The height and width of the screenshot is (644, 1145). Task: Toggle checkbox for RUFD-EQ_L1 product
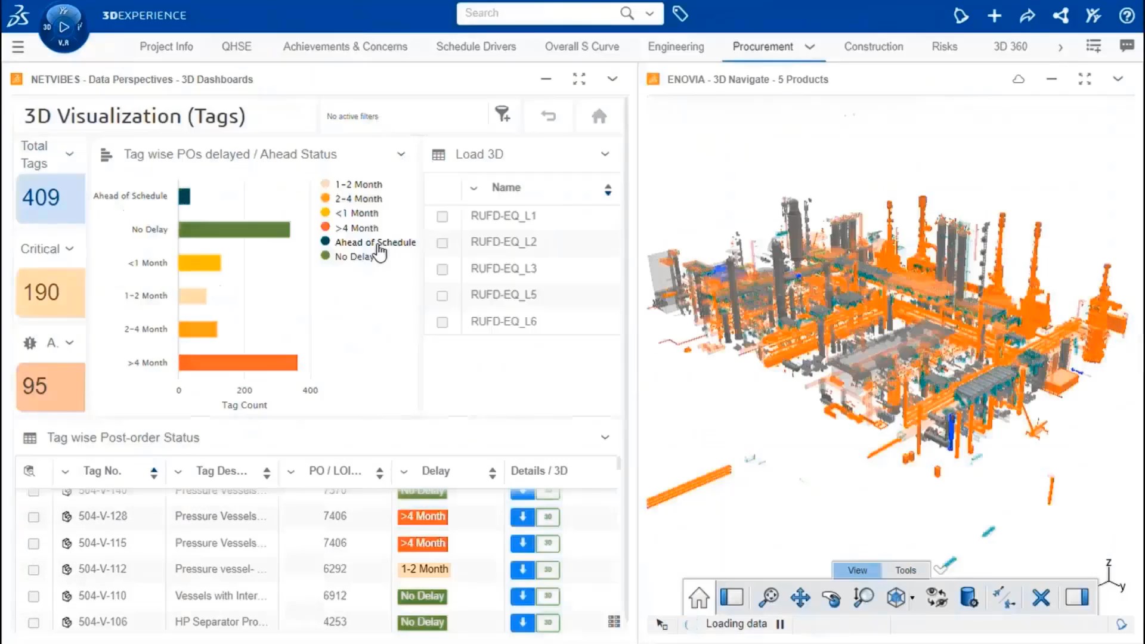coord(442,216)
